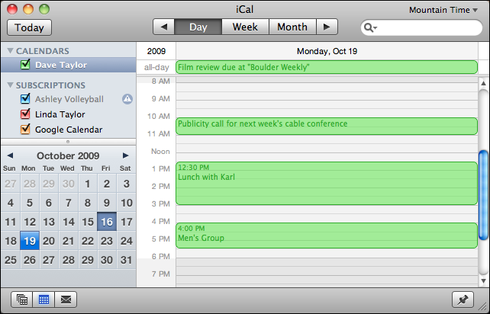This screenshot has width=490, height=314.
Task: Collapse the CALENDARS section triangle
Action: click(10, 51)
